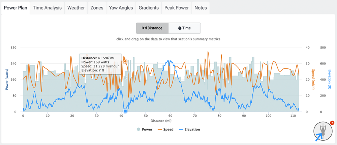This screenshot has width=337, height=145.
Task: Show the Peak Power tab
Action: [177, 8]
